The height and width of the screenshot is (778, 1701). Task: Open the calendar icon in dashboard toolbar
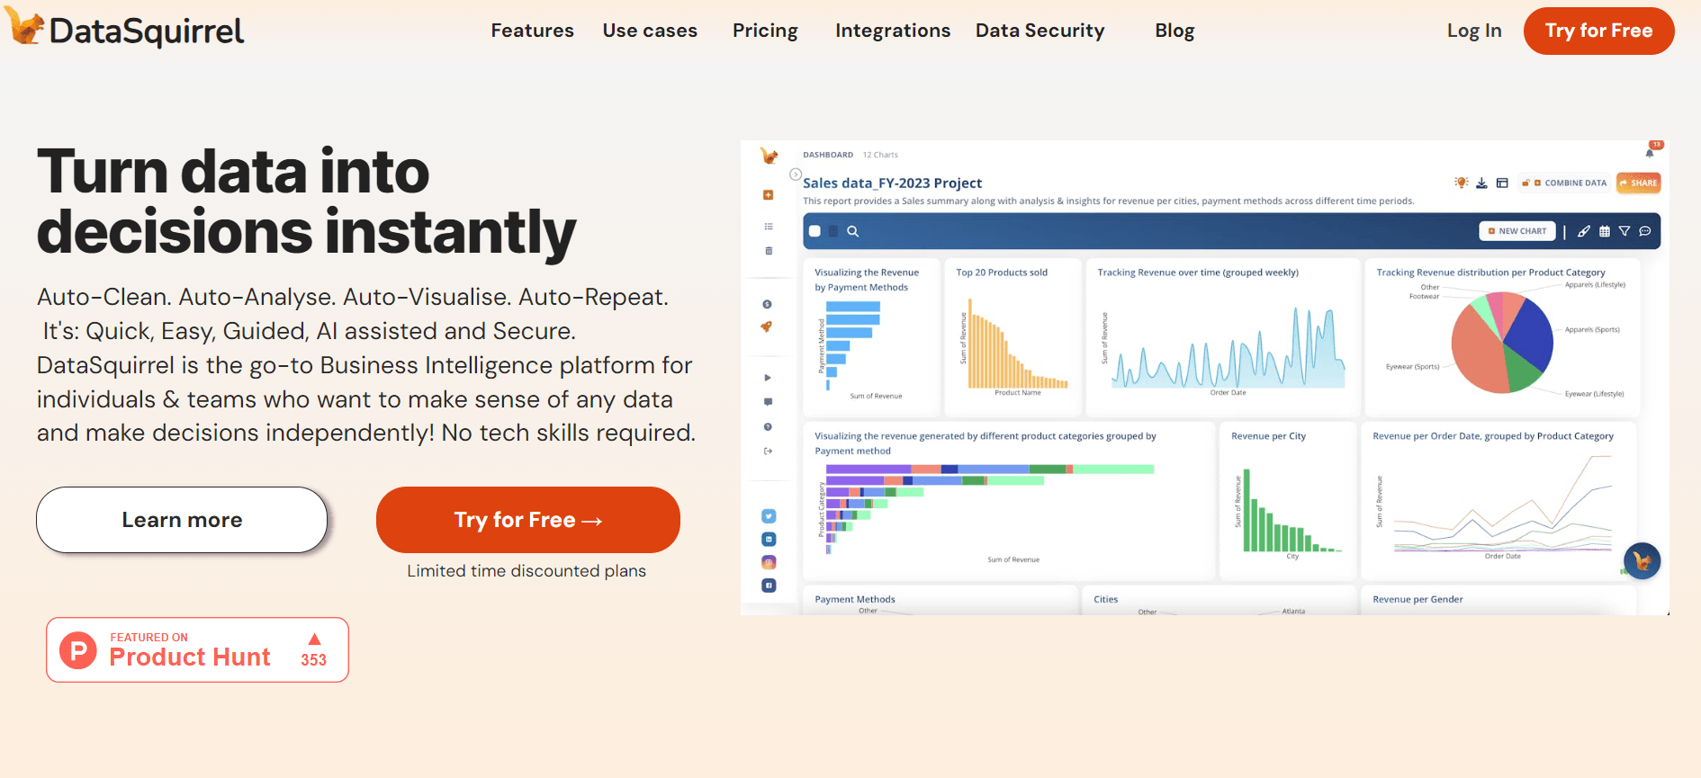(1605, 231)
